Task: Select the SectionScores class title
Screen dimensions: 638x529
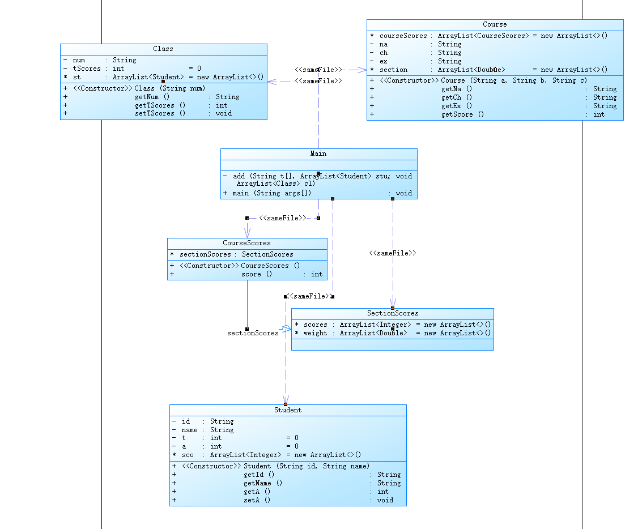Action: (393, 314)
